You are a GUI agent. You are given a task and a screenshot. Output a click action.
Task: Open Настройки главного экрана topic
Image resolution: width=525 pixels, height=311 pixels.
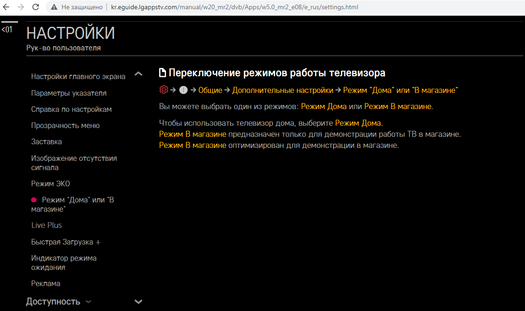78,77
